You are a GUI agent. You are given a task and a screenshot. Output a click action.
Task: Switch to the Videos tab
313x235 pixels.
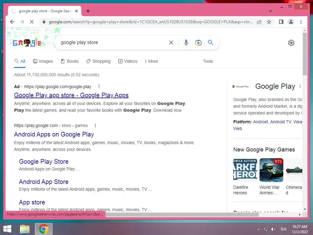click(128, 61)
